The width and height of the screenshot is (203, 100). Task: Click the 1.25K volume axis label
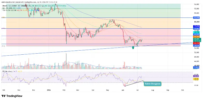[x=196, y=68]
